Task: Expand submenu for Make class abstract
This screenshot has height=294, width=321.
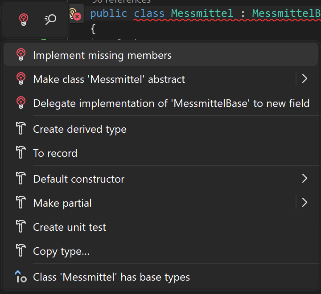Action: (305, 78)
